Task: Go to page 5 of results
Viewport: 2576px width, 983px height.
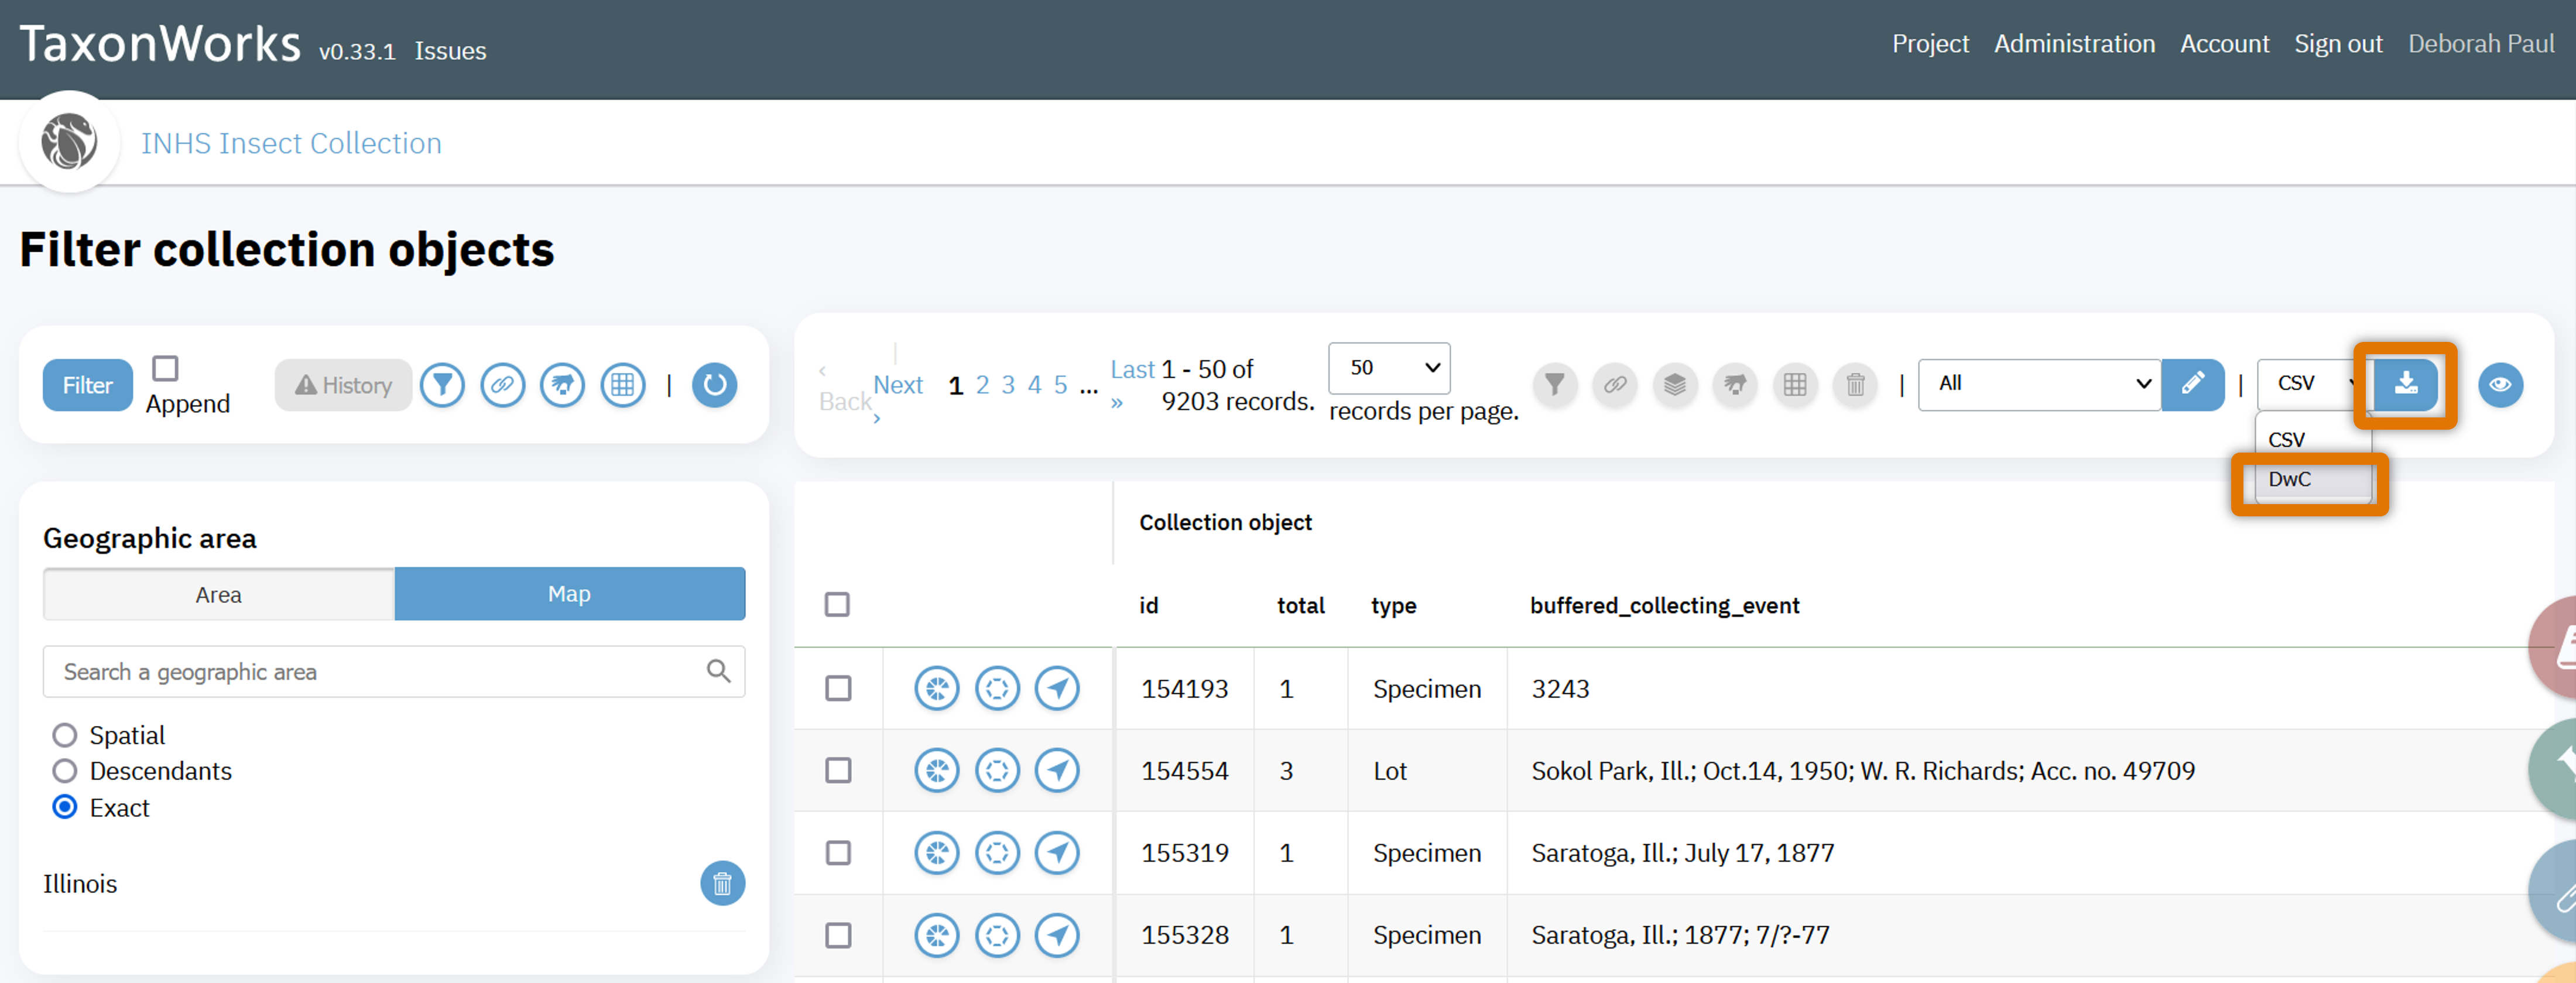Action: click(x=1060, y=385)
